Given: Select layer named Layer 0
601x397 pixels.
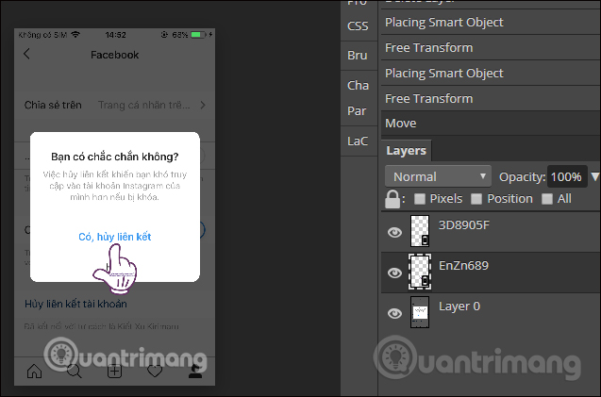Looking at the screenshot, I should click(x=459, y=306).
